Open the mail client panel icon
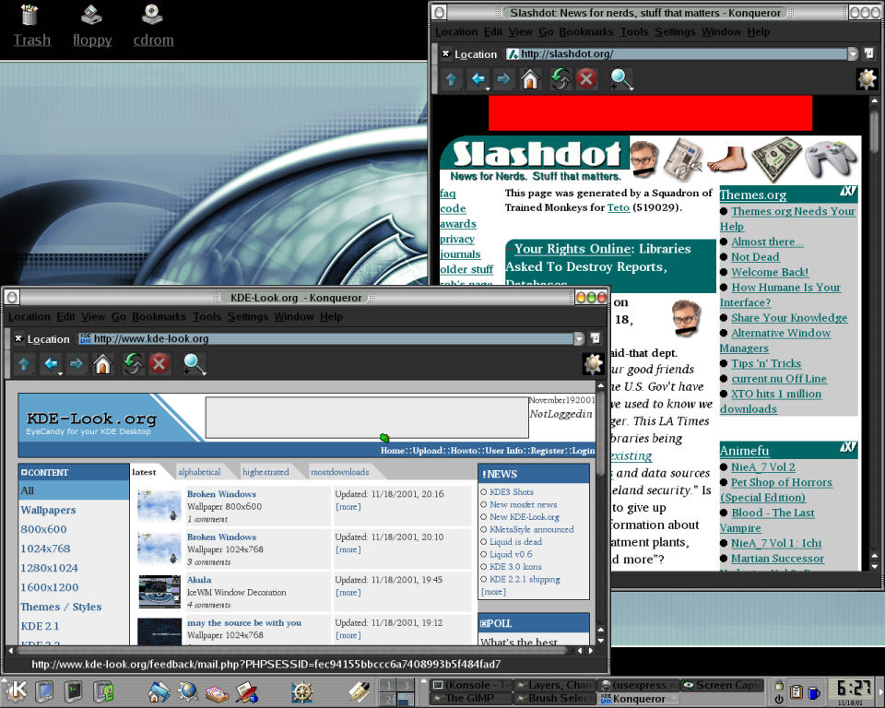Image resolution: width=885 pixels, height=708 pixels. [x=218, y=692]
